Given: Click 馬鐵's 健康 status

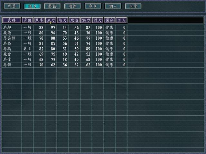Looking at the screenshot, I should tap(109, 65).
